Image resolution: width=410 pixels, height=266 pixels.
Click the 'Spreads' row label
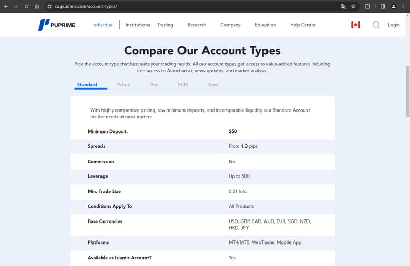click(96, 146)
